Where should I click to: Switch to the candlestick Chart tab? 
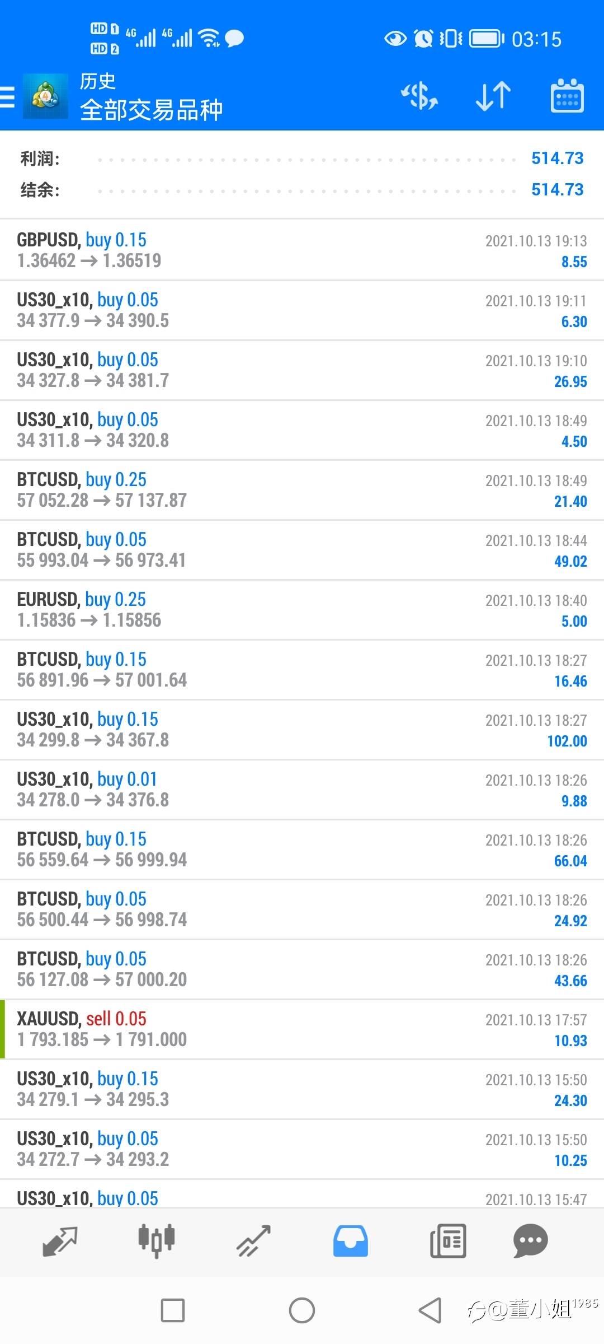[157, 1242]
